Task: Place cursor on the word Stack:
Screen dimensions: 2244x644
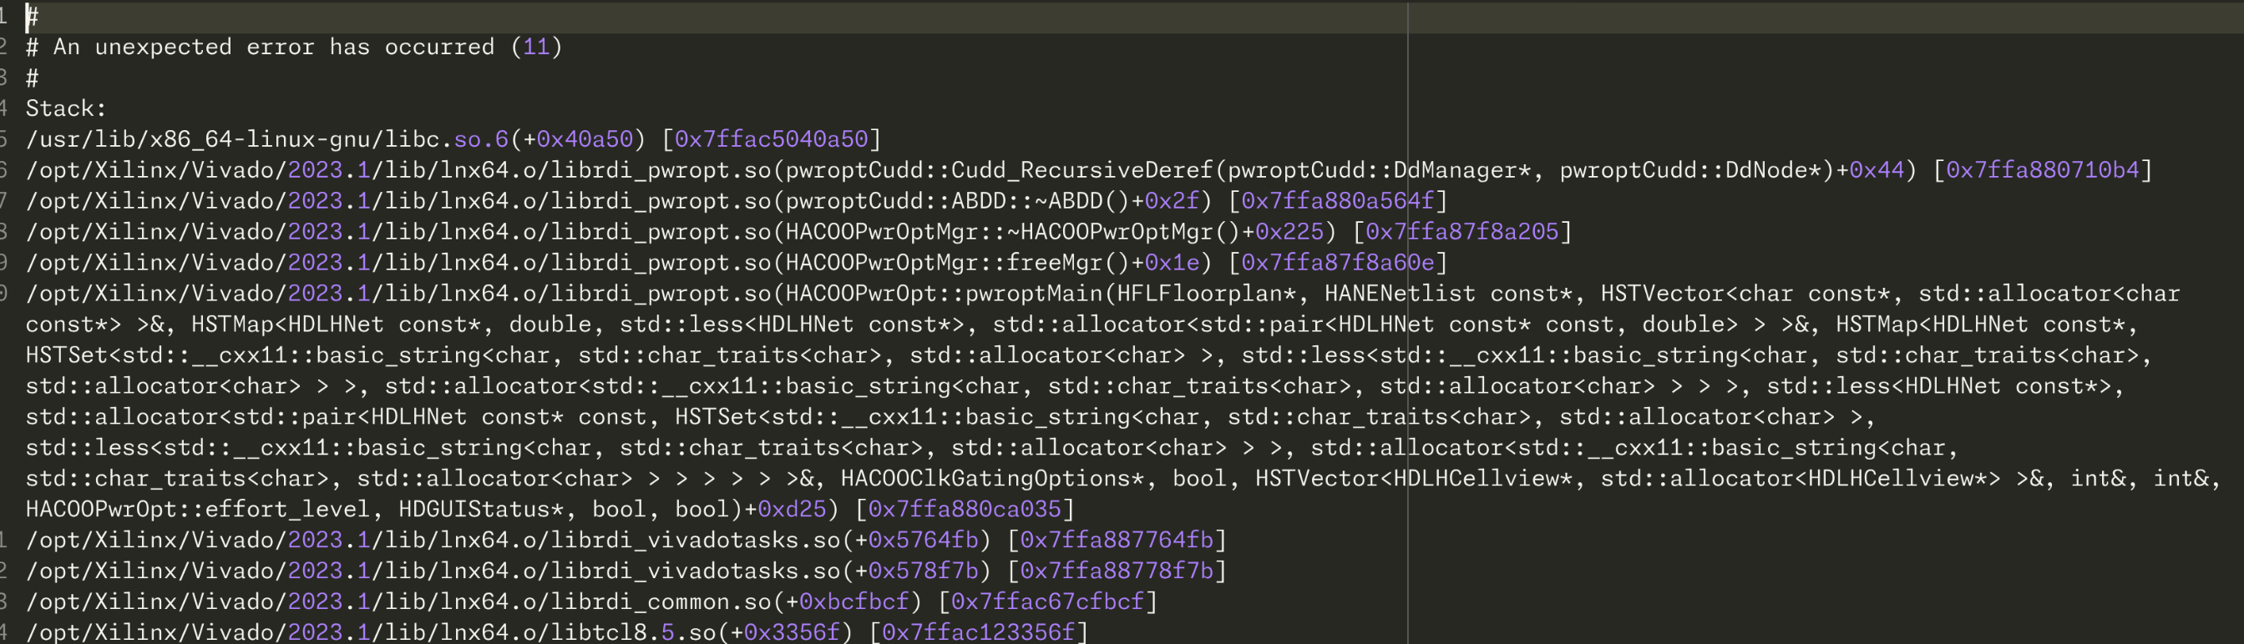Action: tap(65, 108)
